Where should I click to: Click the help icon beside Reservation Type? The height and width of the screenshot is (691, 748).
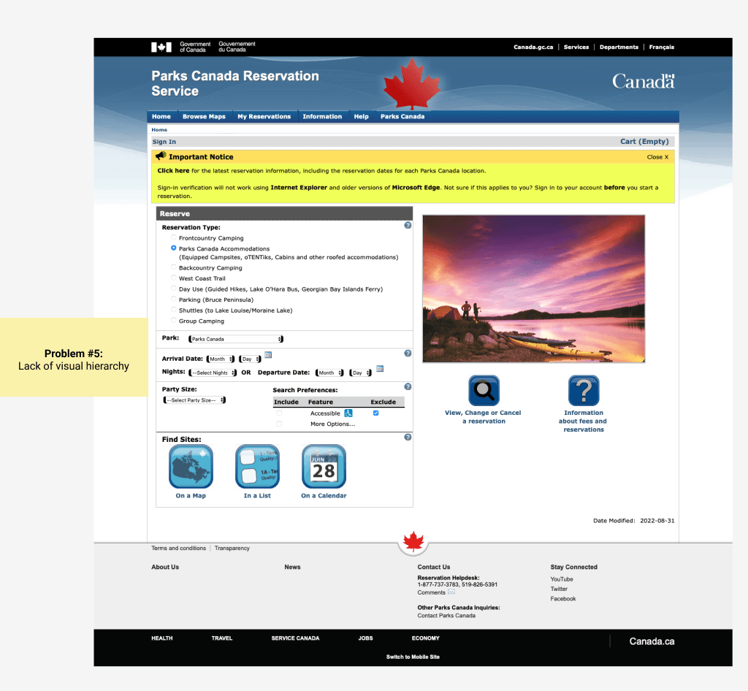pos(408,225)
